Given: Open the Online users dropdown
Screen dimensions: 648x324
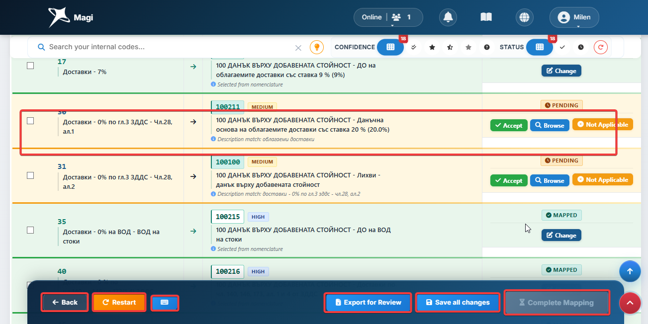Looking at the screenshot, I should (388, 17).
